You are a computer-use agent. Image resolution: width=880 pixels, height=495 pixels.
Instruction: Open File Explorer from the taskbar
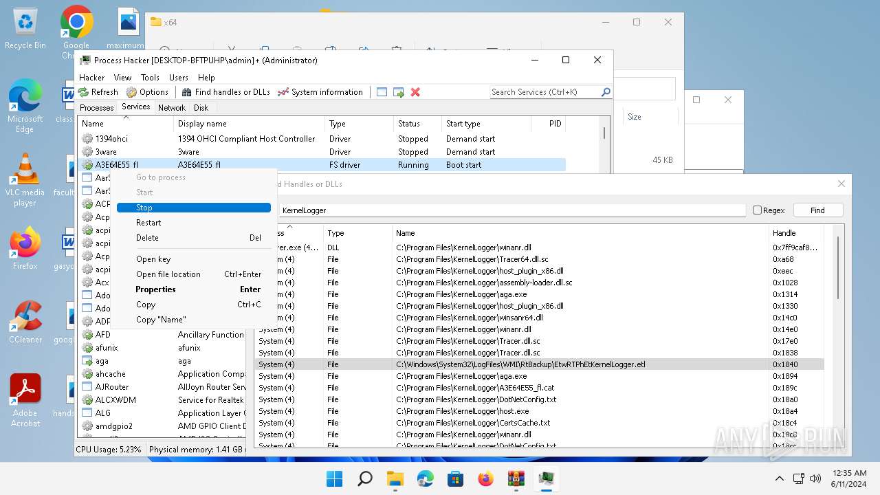click(395, 478)
